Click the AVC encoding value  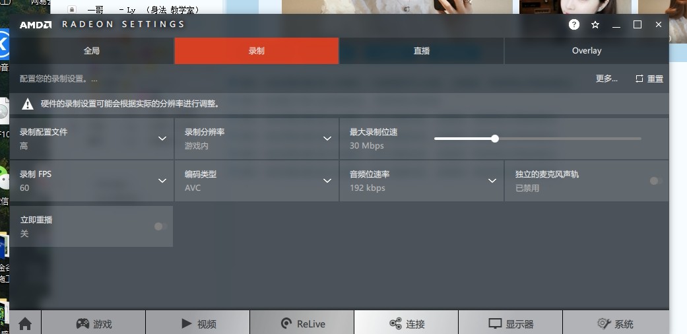[x=193, y=188]
